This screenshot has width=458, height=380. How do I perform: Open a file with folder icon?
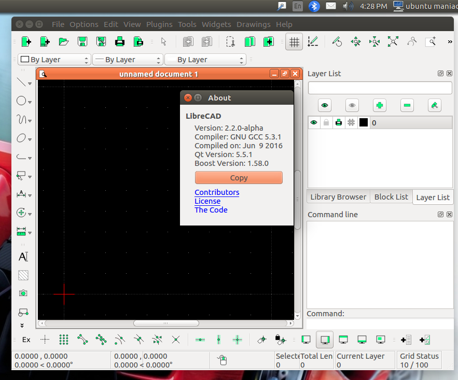(64, 42)
